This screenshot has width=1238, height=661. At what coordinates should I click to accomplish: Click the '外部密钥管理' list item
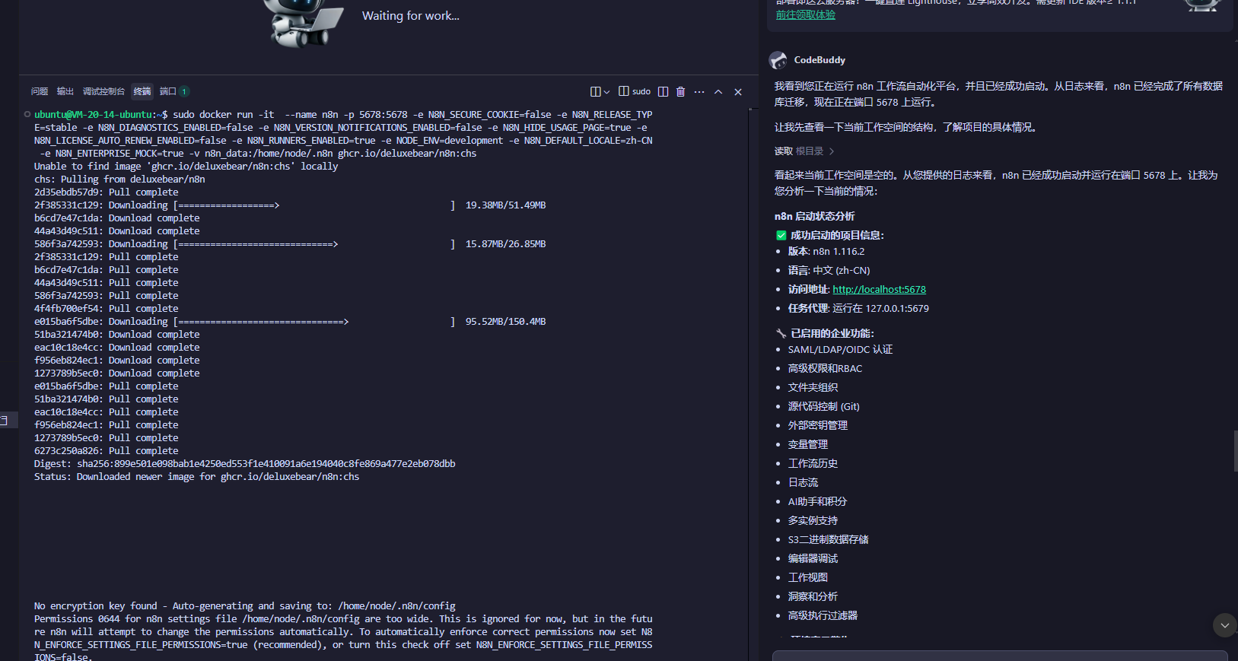817,425
